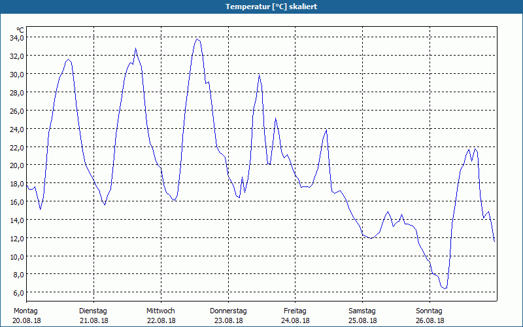Click the 22.08.18 date label
The width and height of the screenshot is (523, 327).
[161, 320]
